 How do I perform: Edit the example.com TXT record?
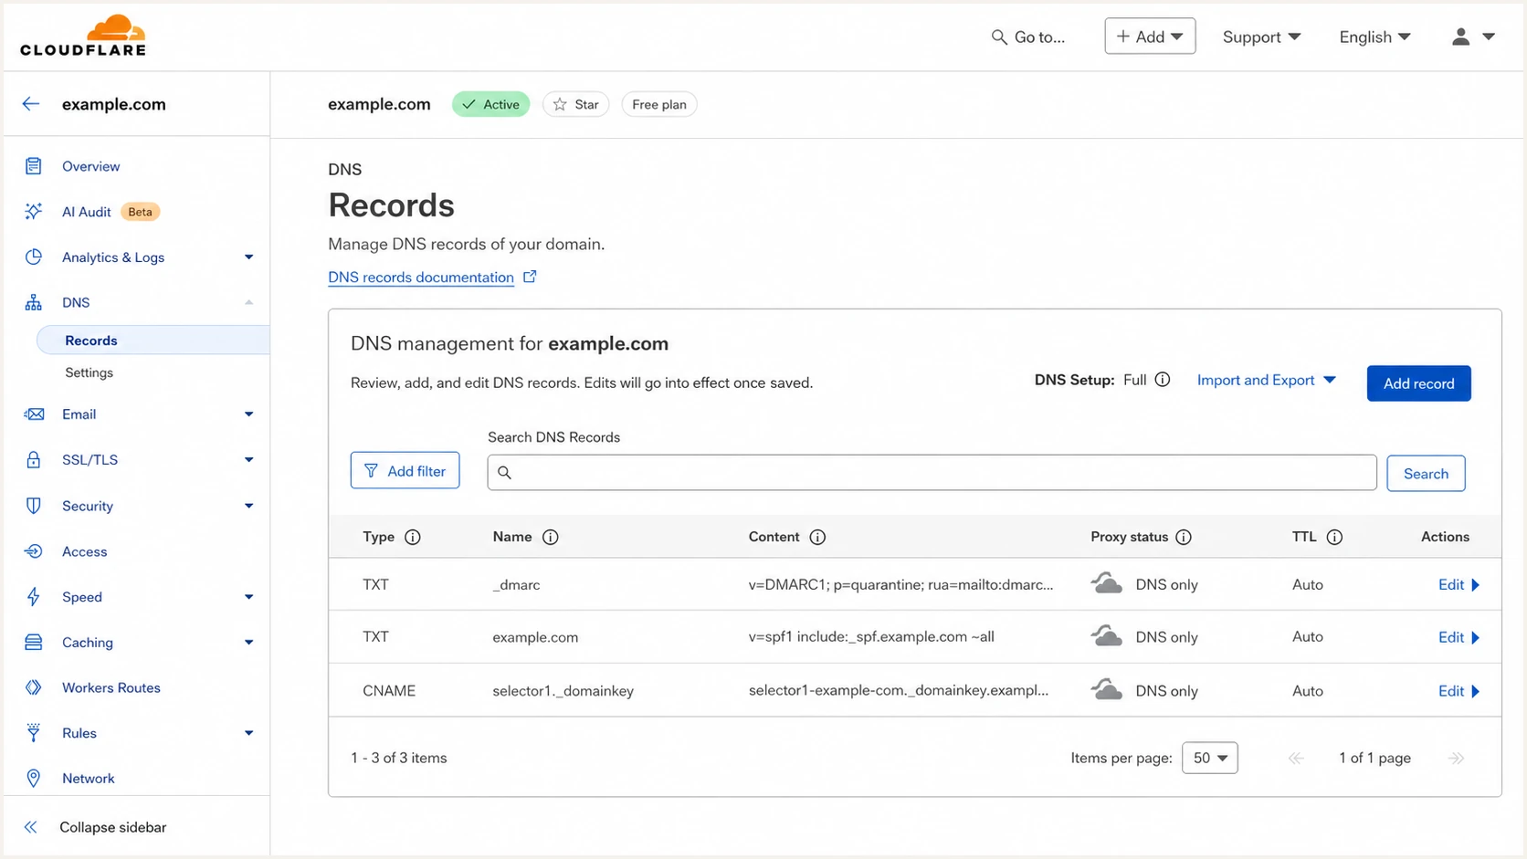[1459, 637]
